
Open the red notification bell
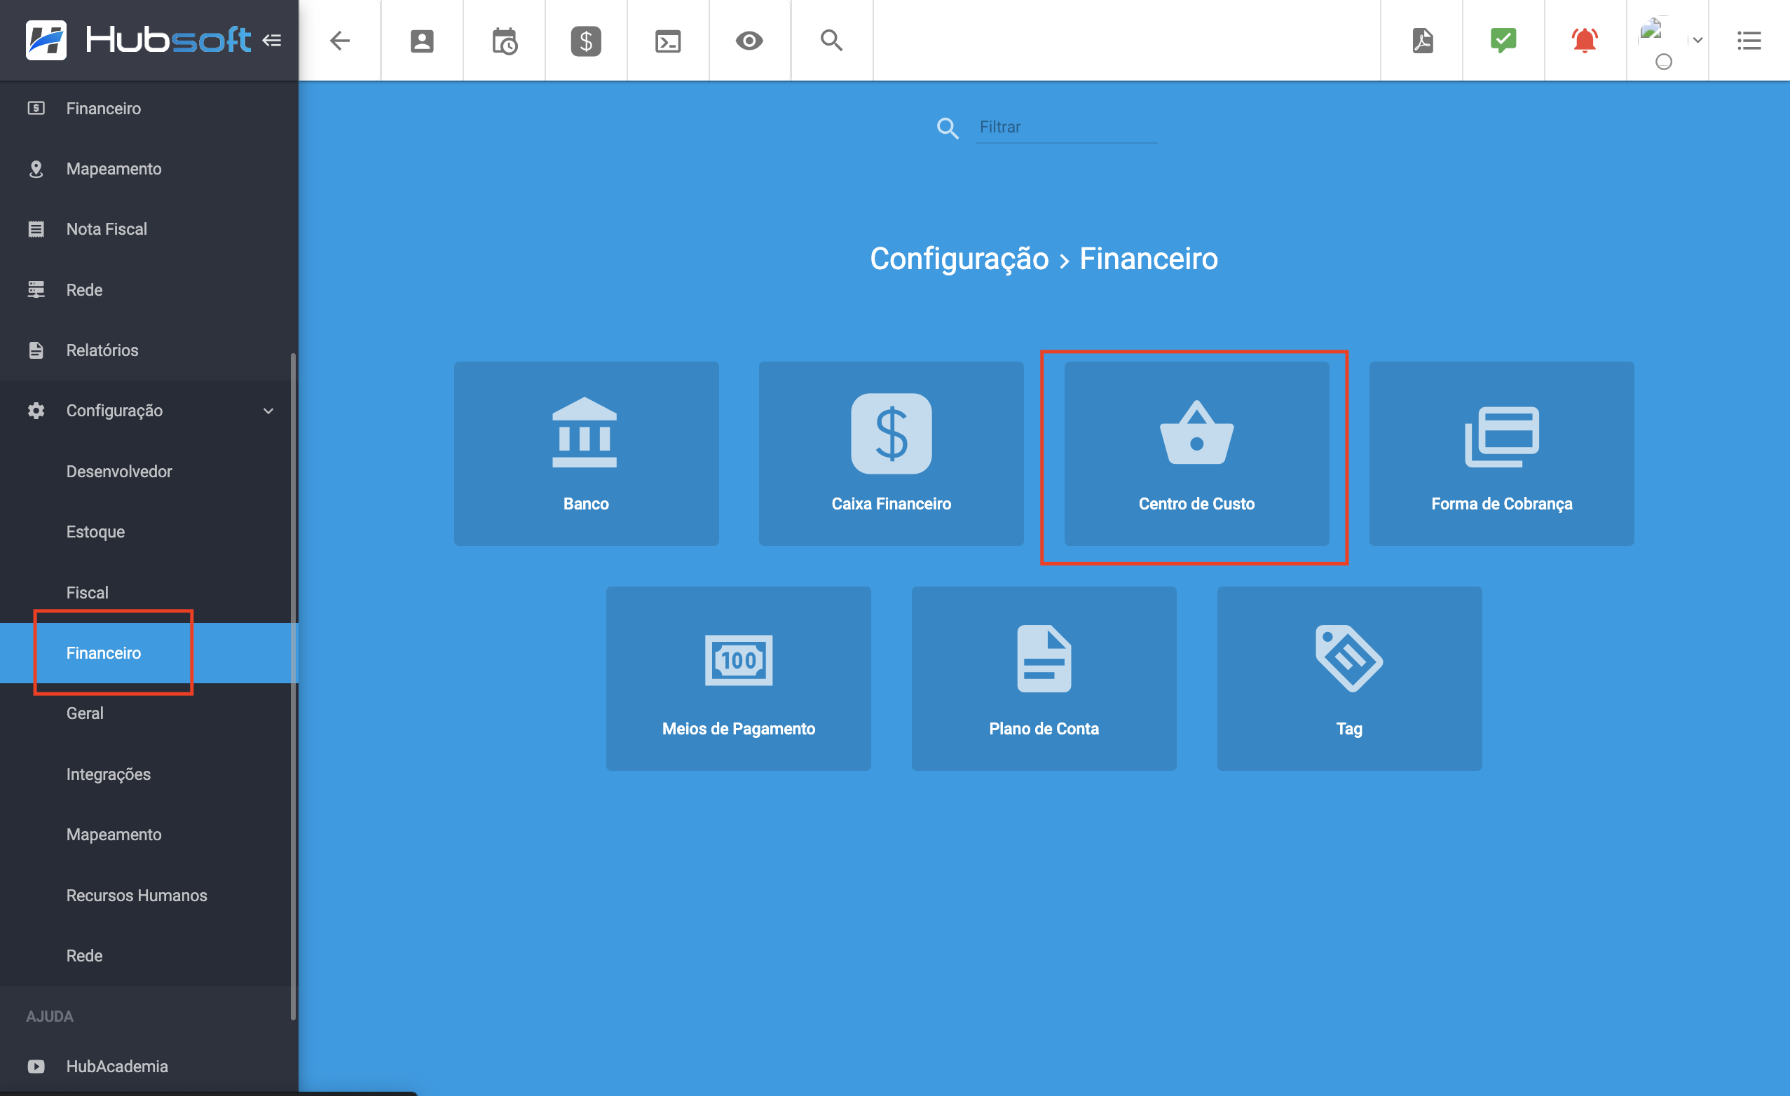click(x=1585, y=40)
